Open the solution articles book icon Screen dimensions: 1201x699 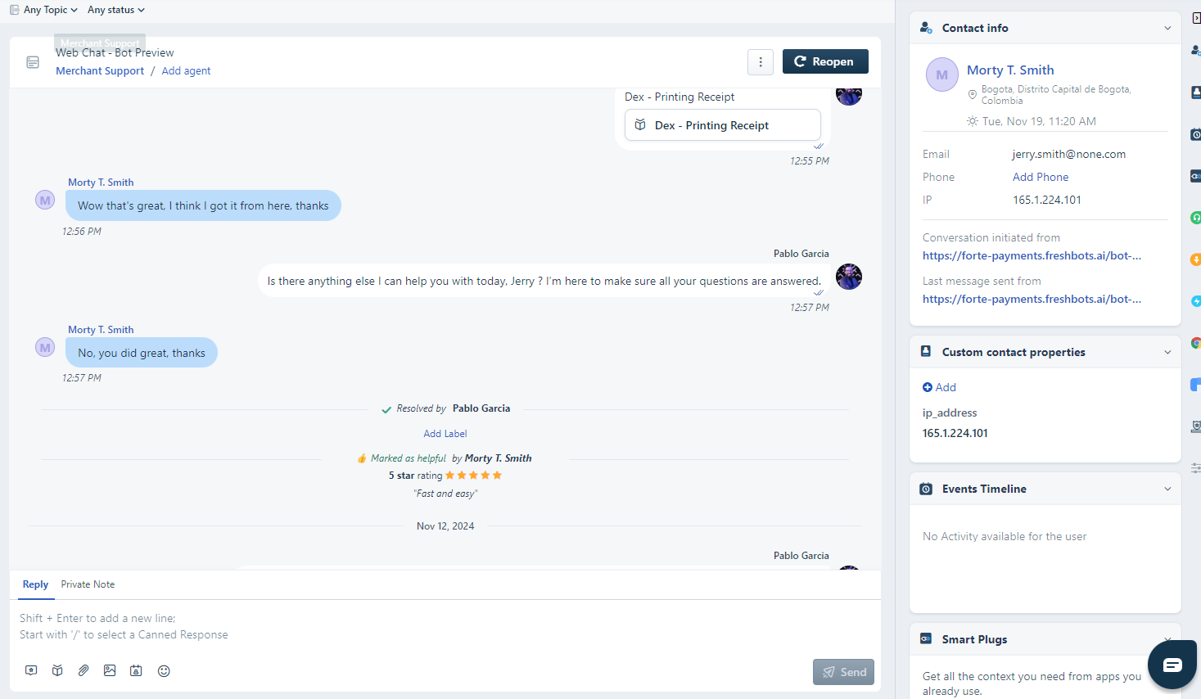56,670
